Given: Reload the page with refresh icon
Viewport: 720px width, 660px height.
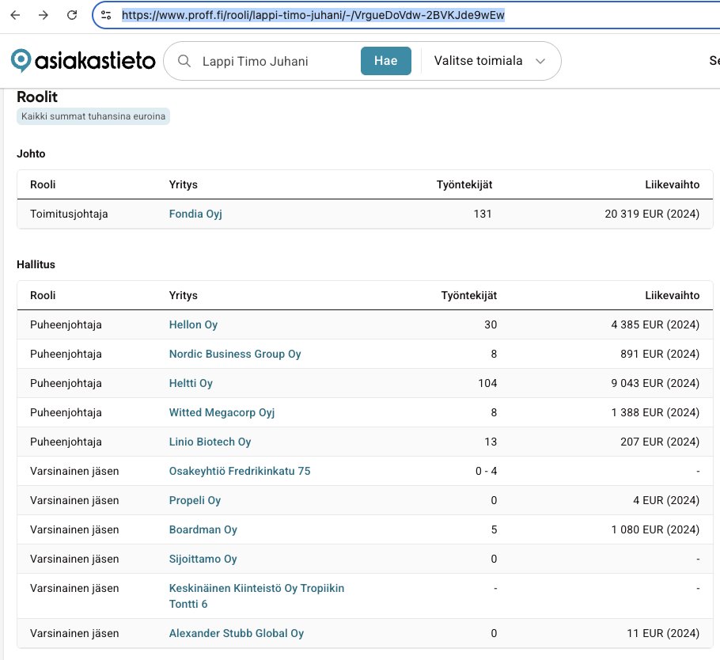Looking at the screenshot, I should (x=72, y=15).
